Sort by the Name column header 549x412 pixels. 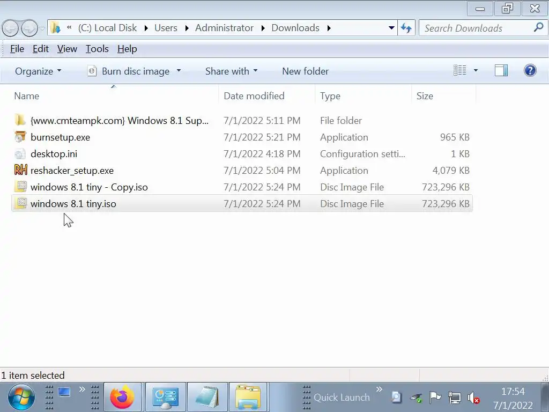(113, 95)
